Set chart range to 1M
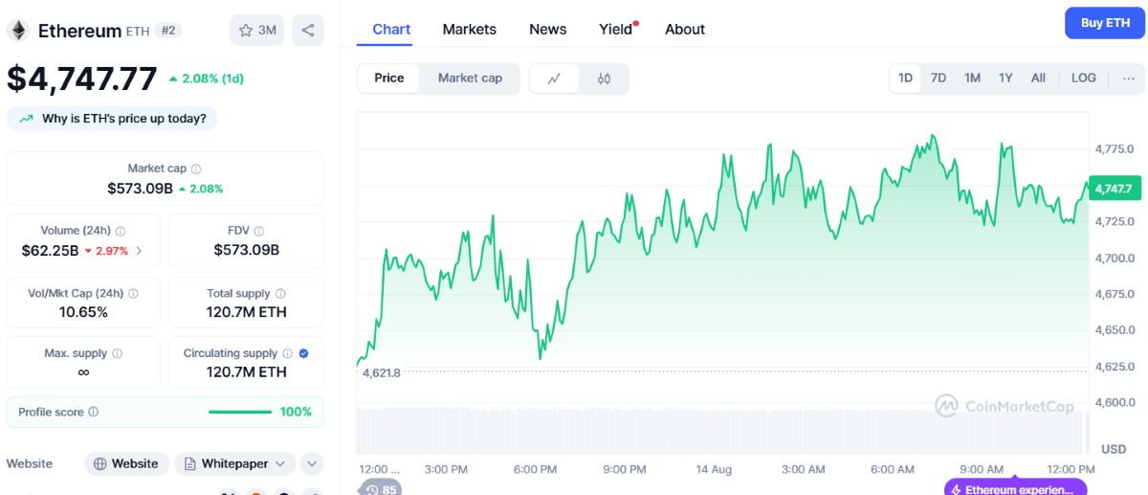Screen dimensions: 1148x495 pyautogui.click(x=972, y=79)
